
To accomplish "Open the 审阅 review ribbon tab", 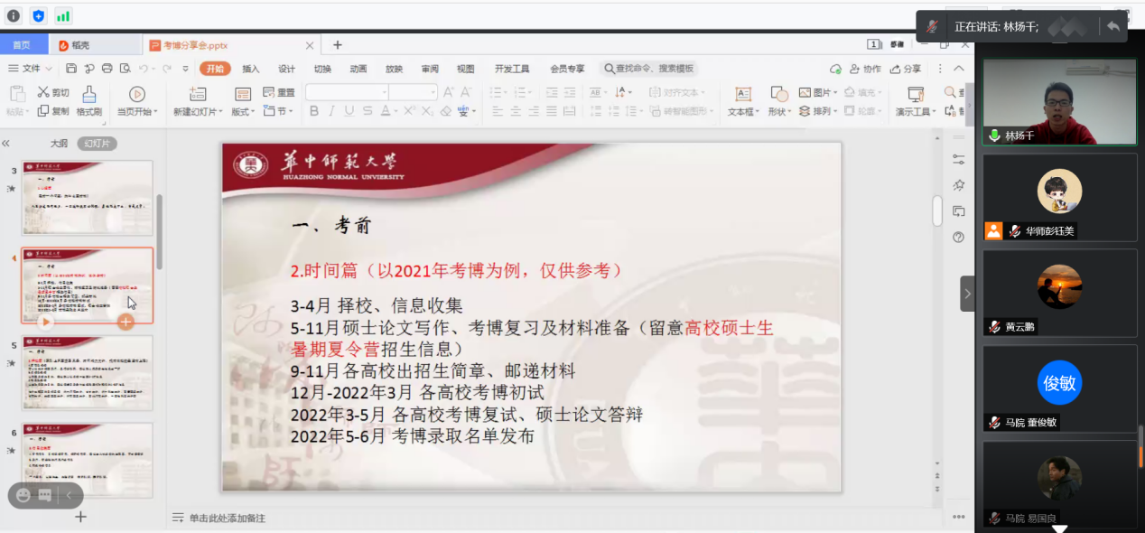I will tap(430, 69).
